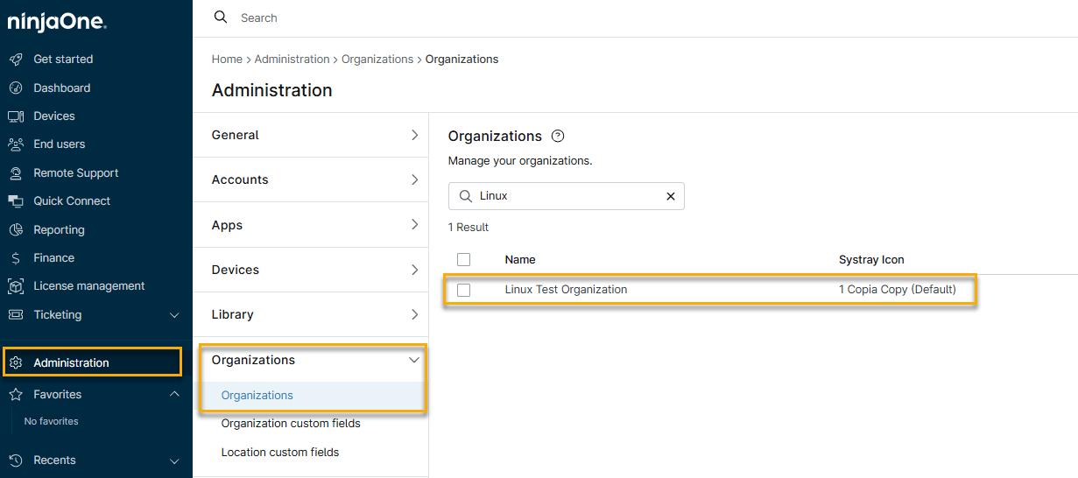The height and width of the screenshot is (478, 1078).
Task: Click the Devices monitor icon
Action: pos(15,116)
